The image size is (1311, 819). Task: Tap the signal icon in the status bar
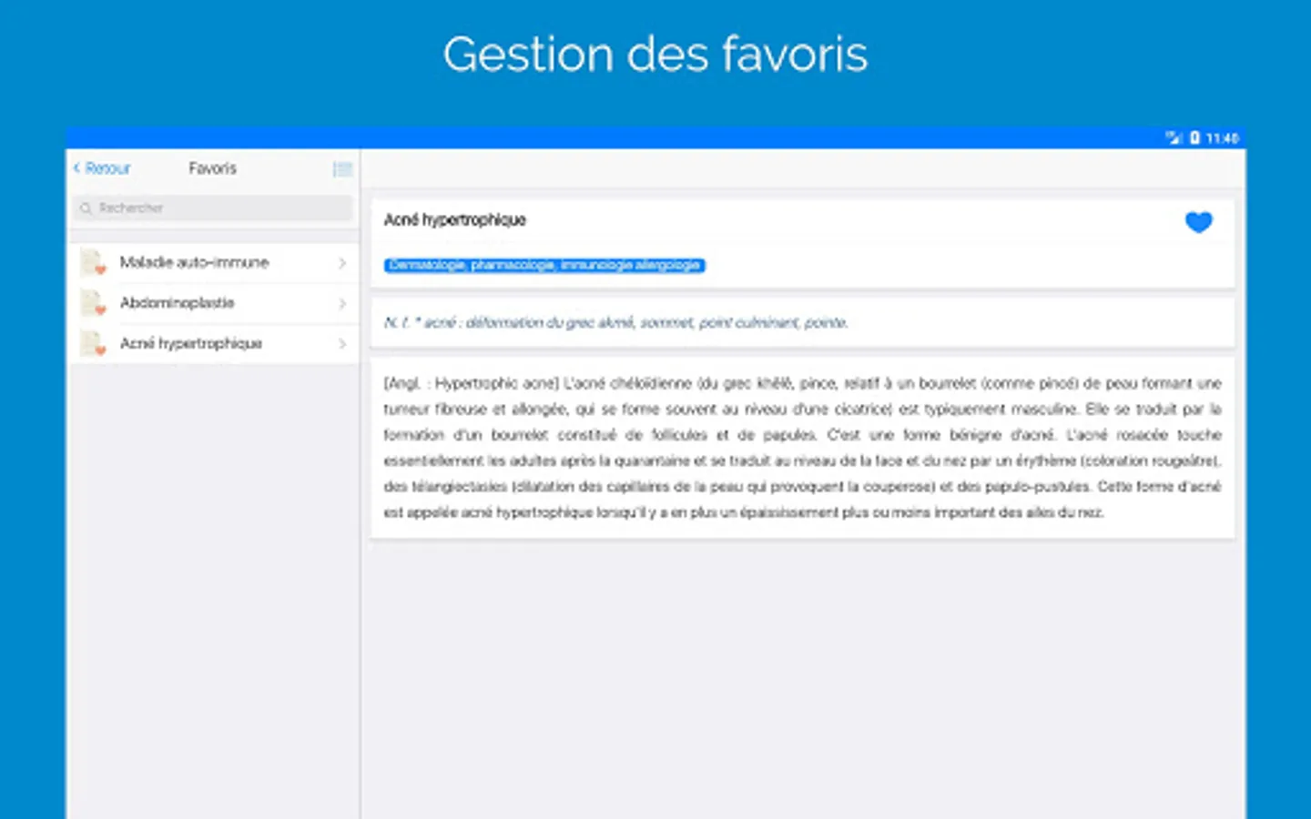tap(1174, 138)
